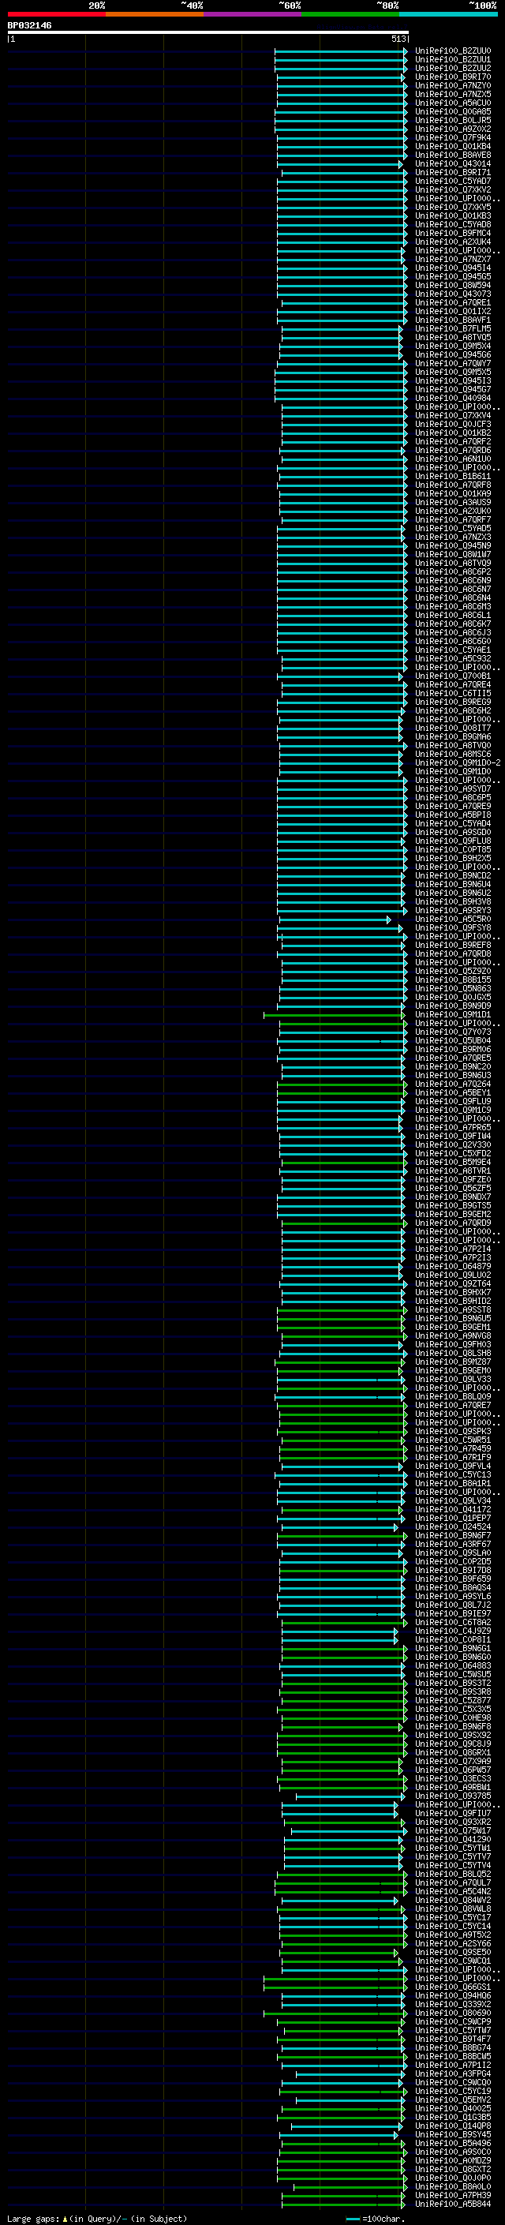505x2225 pixels.
Task: Select the UniRef100_A9Z0X2 label
Action: click(453, 129)
